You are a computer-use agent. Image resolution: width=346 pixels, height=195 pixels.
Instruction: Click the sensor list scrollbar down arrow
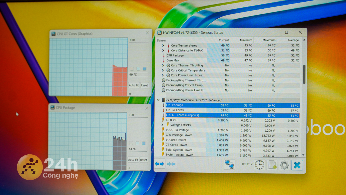303,155
